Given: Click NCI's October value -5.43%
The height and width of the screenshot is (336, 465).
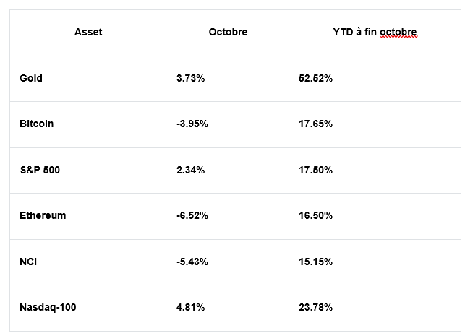Looking at the screenshot, I should click(192, 262).
